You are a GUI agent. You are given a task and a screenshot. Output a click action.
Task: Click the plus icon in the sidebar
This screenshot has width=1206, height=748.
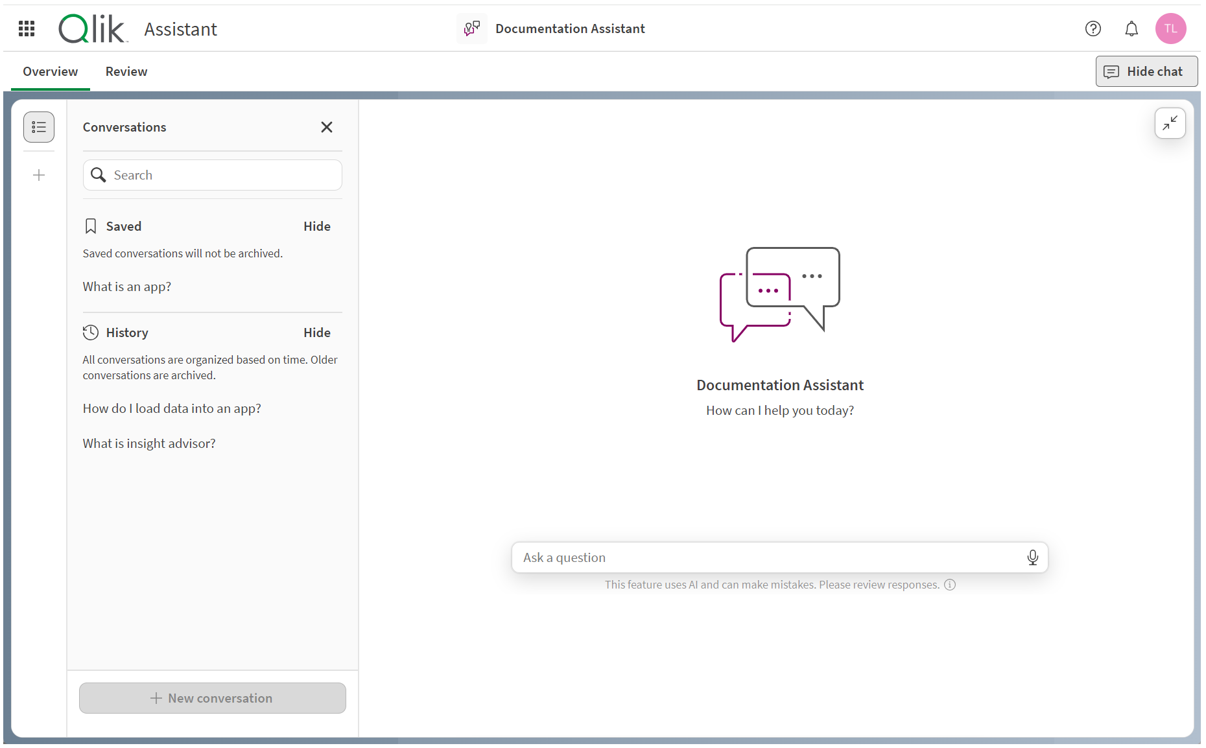(x=39, y=175)
